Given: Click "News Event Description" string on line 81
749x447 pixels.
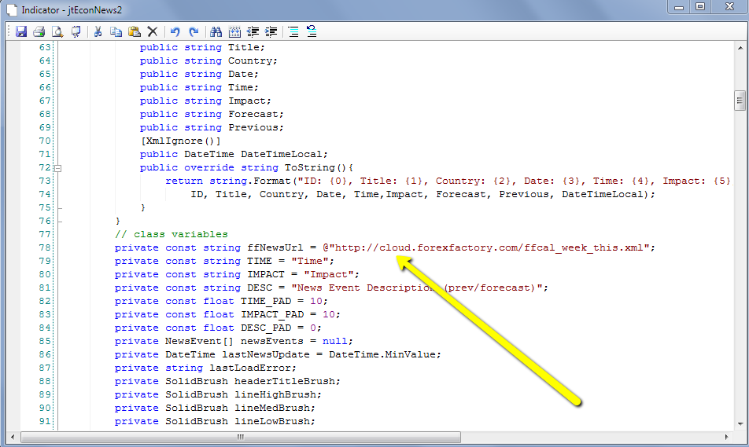Looking at the screenshot, I should tap(365, 288).
